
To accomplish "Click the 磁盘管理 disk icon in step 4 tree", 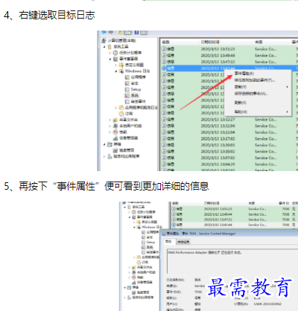I will (x=115, y=150).
